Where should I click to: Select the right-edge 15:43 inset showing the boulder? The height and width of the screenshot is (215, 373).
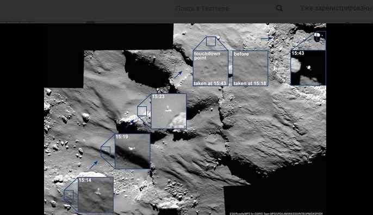(308, 67)
